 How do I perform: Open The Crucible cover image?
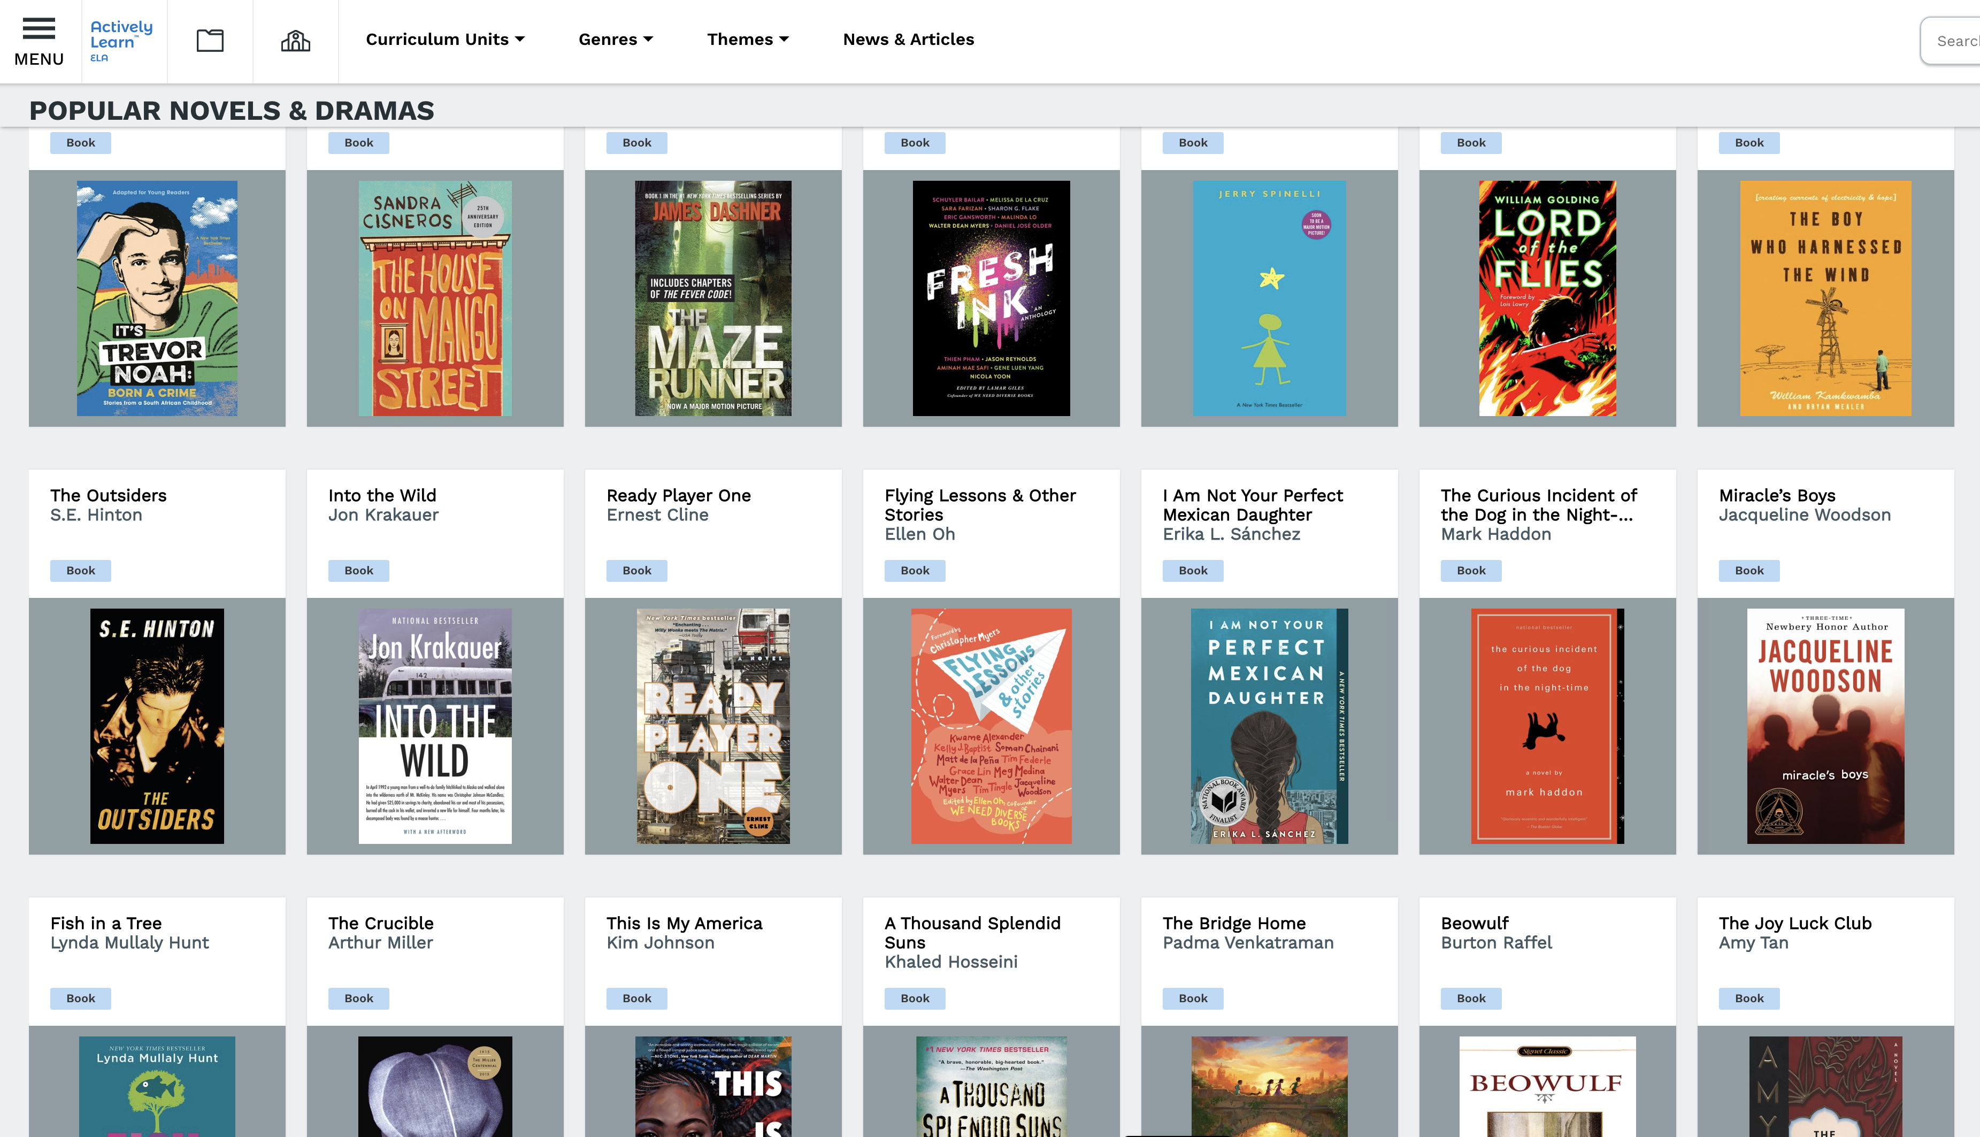tap(435, 1087)
